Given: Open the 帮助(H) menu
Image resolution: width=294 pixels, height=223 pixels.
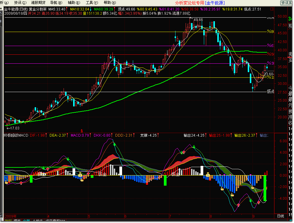Looking at the screenshot, I should pyautogui.click(x=110, y=3).
